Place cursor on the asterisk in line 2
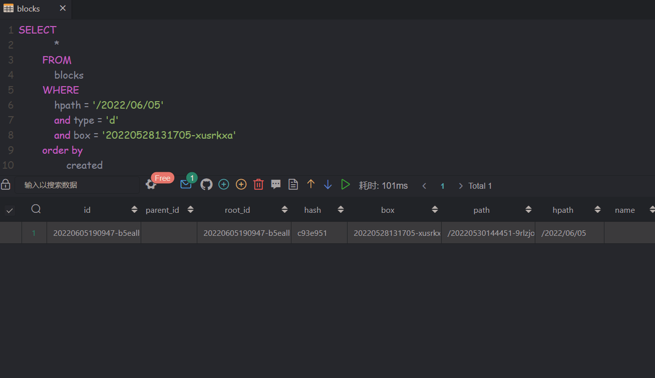The width and height of the screenshot is (655, 378). pos(57,45)
